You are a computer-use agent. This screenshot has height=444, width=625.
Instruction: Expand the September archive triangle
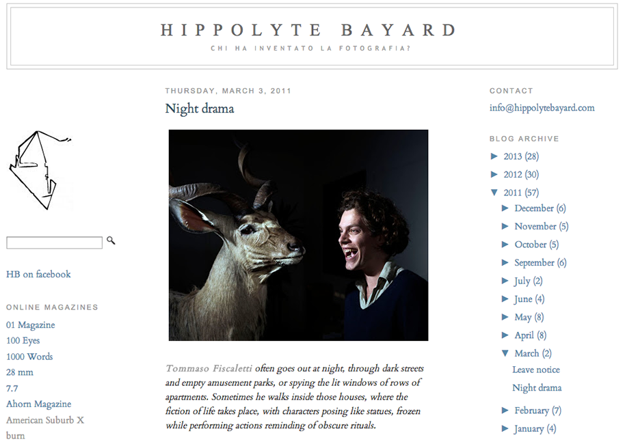tap(505, 262)
